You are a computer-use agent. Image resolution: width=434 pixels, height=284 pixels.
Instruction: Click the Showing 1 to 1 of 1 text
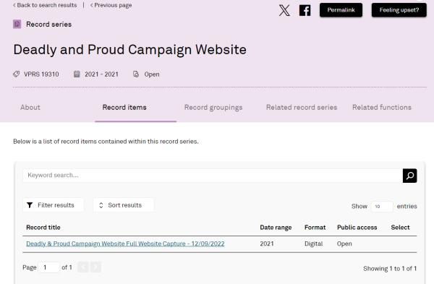(x=390, y=268)
